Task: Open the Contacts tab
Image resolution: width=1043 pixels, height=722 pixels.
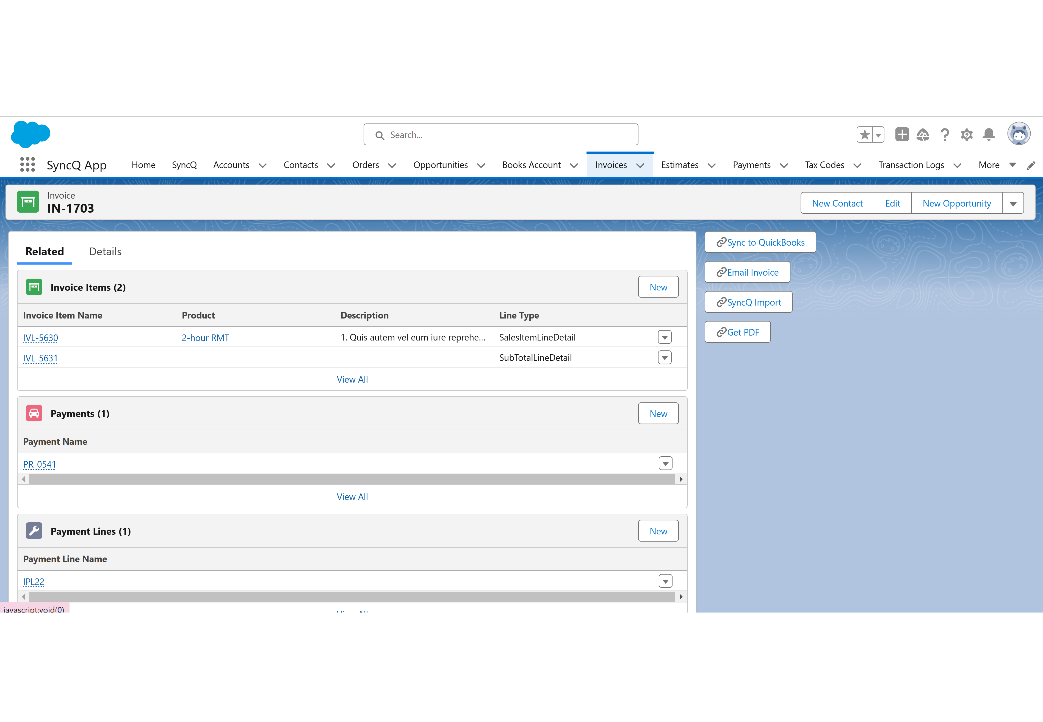Action: coord(300,165)
